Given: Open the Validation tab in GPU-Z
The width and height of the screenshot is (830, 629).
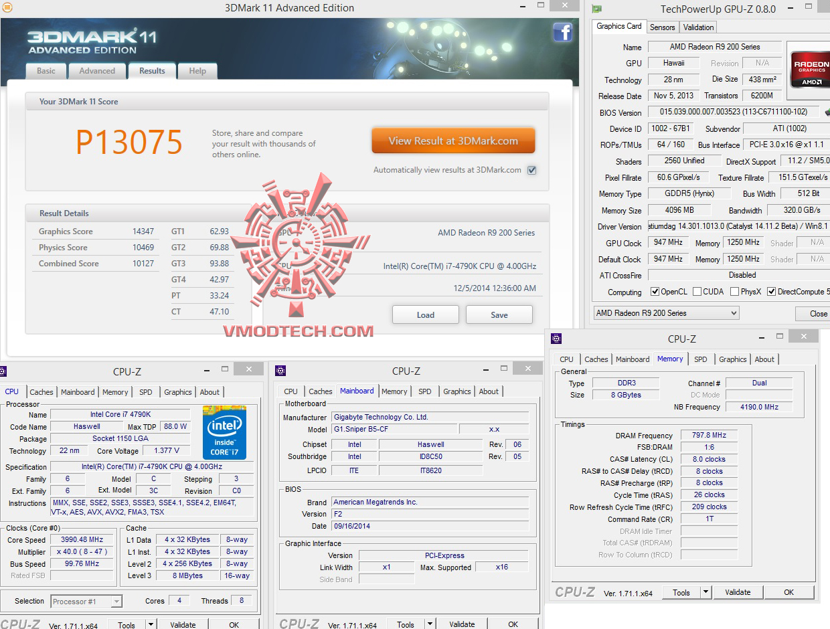Looking at the screenshot, I should click(699, 27).
